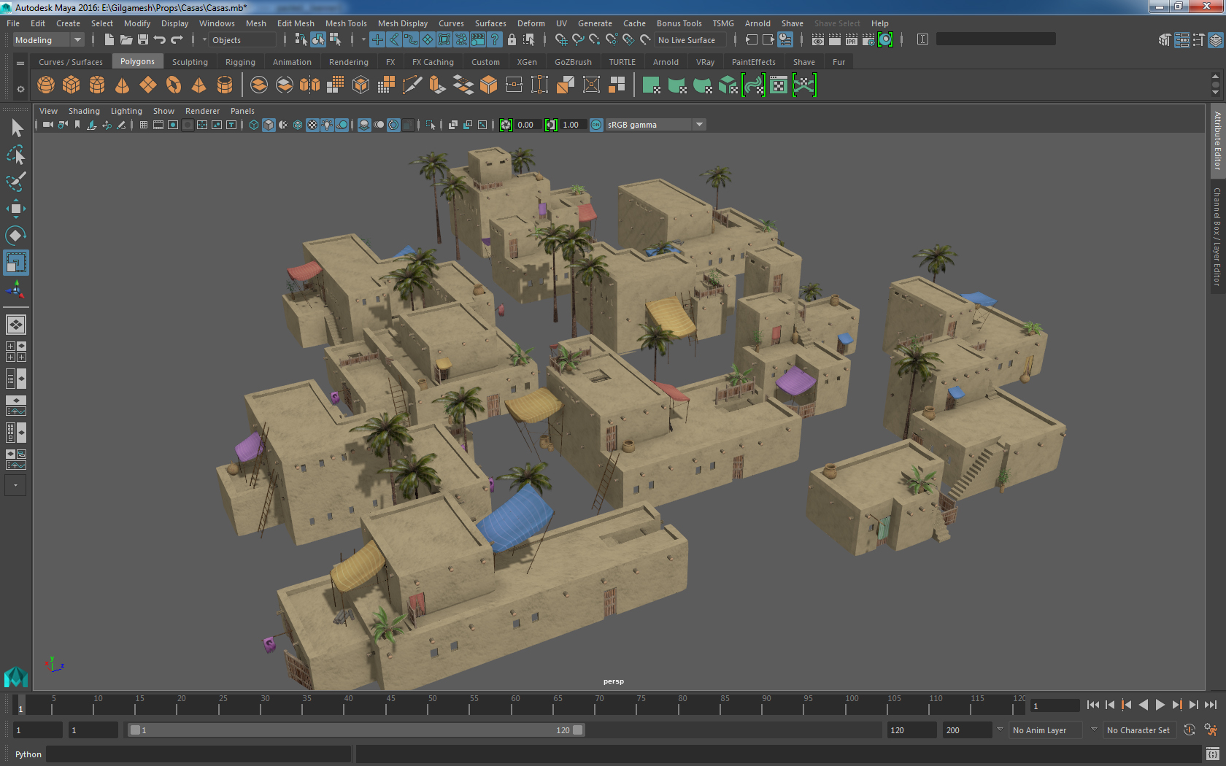This screenshot has width=1226, height=766.
Task: Open the Mesh Tools menu
Action: (x=346, y=23)
